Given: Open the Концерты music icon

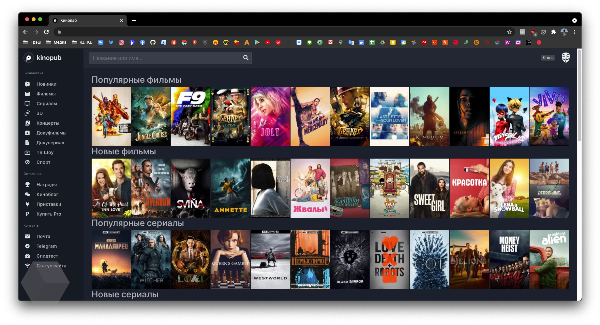Looking at the screenshot, I should [x=27, y=123].
